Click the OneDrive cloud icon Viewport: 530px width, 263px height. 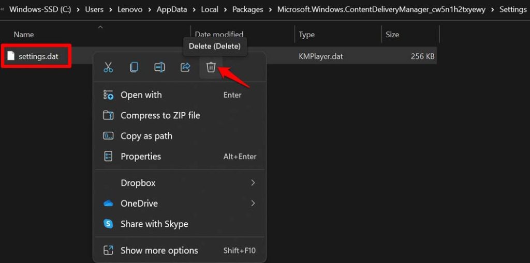click(108, 204)
